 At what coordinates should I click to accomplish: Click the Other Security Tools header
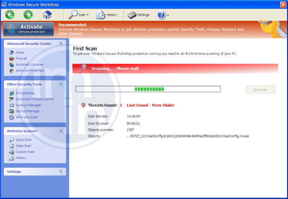coord(35,84)
